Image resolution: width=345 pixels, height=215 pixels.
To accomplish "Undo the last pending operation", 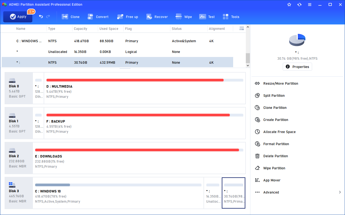I will click(41, 17).
